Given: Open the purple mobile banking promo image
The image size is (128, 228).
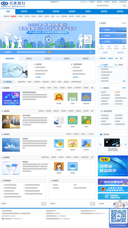Looking at the screenshot, I should pyautogui.click(x=11, y=98).
